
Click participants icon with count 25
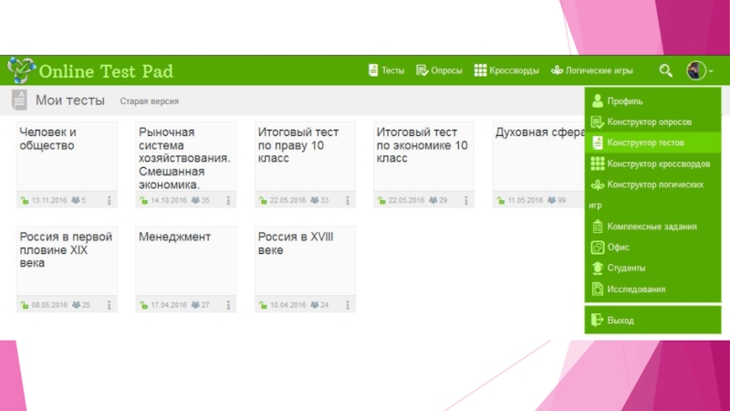(x=77, y=305)
